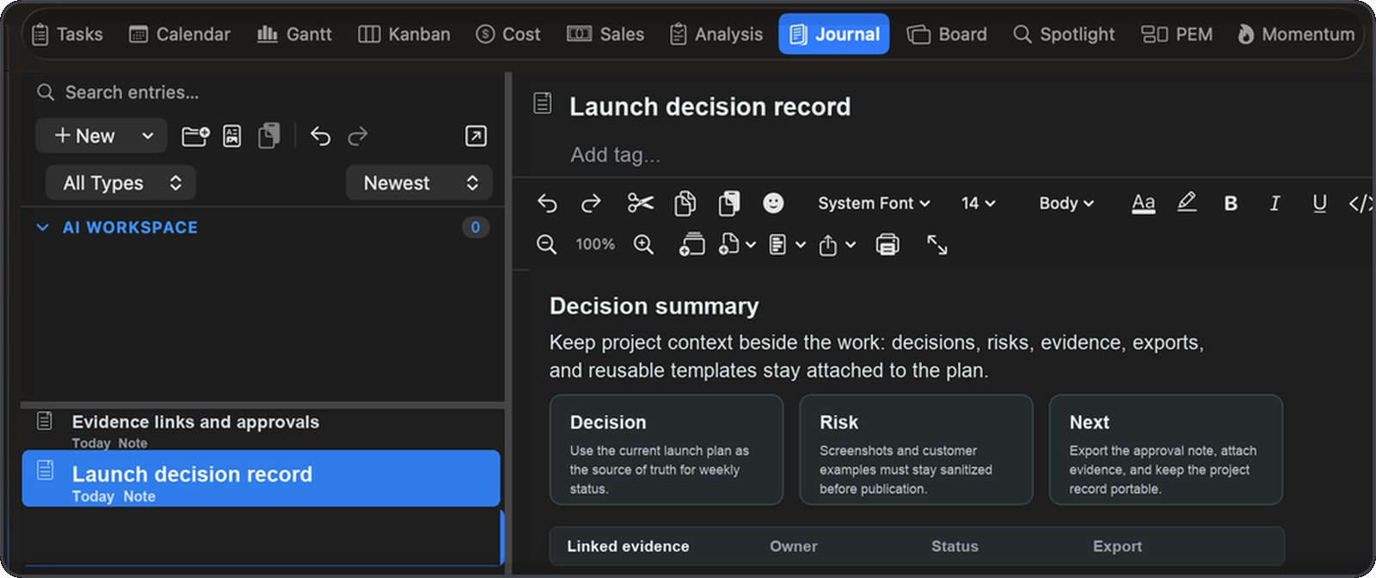Viewport: 1376px width, 578px height.
Task: Click the print icon
Action: tap(888, 244)
